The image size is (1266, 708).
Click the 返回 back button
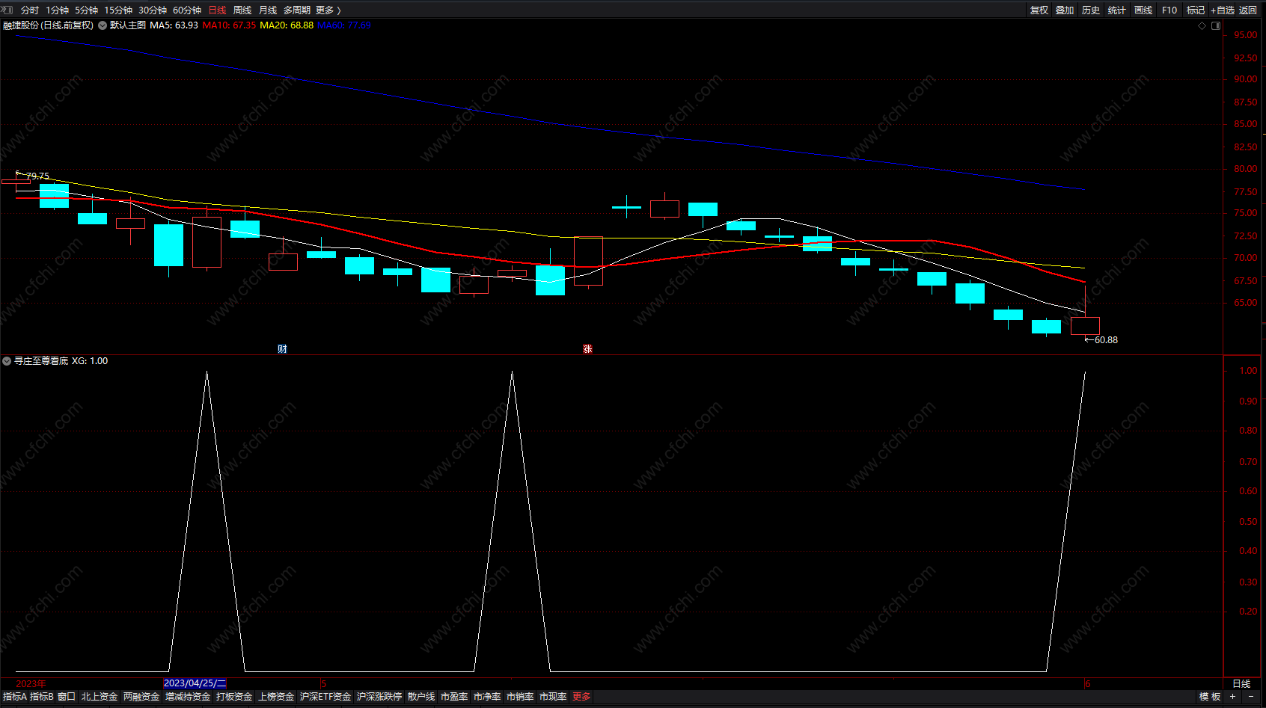click(x=1248, y=10)
